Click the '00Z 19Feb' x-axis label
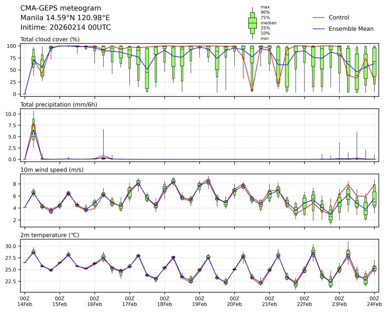The image size is (387, 312). point(199,301)
